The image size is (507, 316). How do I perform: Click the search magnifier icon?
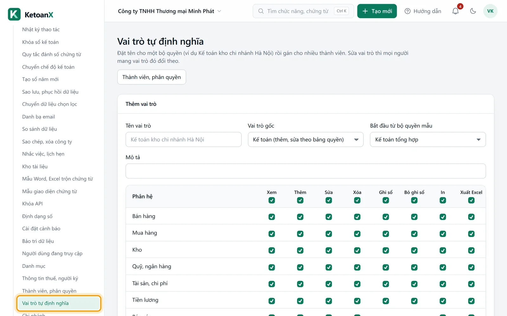(x=261, y=11)
